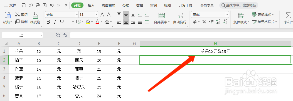Click the zoom magnifier beside fx

tap(58, 35)
